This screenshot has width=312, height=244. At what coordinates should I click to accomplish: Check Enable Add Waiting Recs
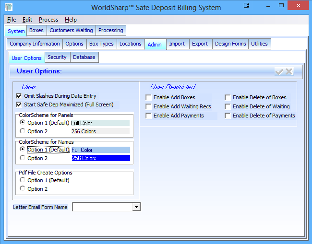click(x=148, y=106)
